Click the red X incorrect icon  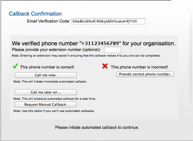(x=105, y=66)
